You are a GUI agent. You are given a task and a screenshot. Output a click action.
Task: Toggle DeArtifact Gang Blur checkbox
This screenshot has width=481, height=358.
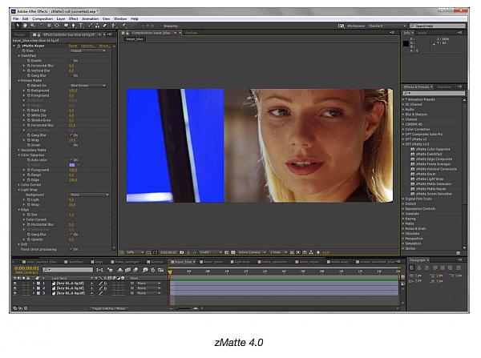(x=71, y=75)
